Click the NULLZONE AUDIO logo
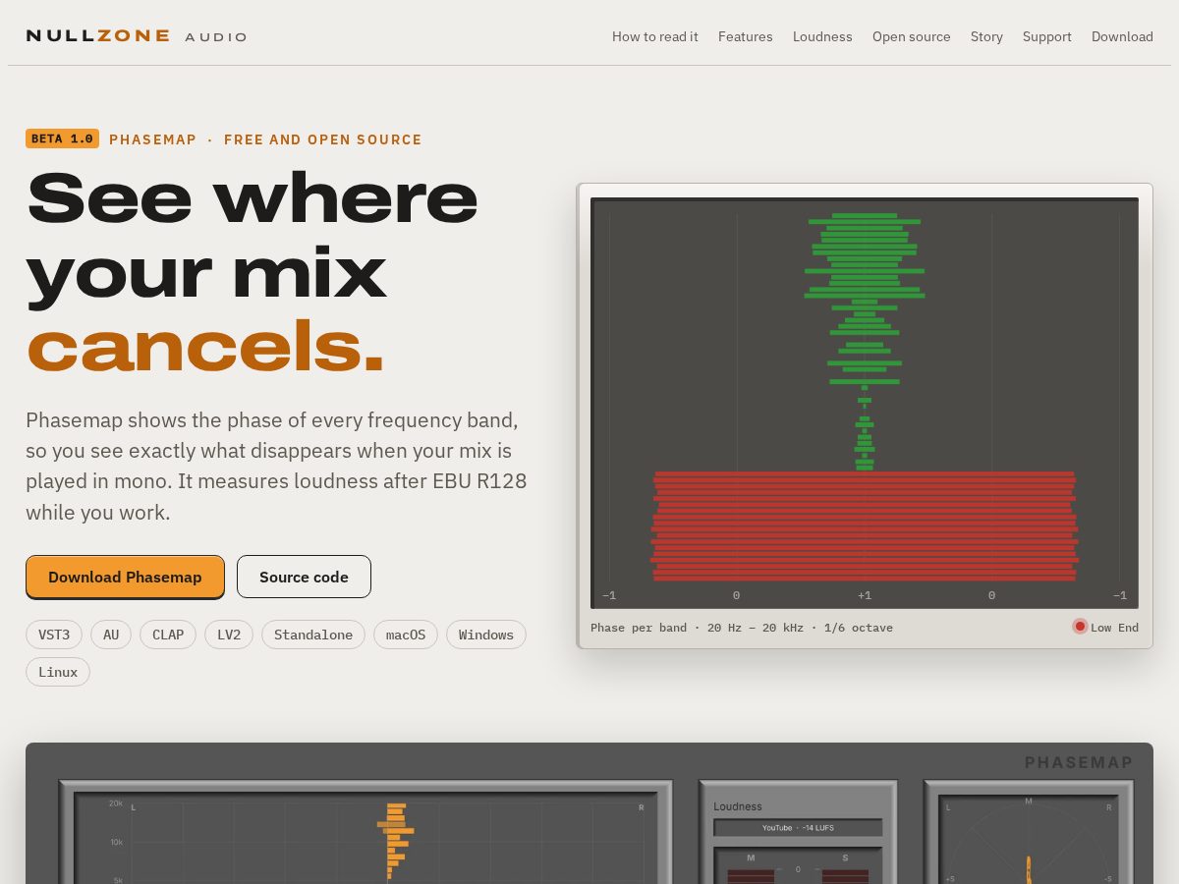 137,36
